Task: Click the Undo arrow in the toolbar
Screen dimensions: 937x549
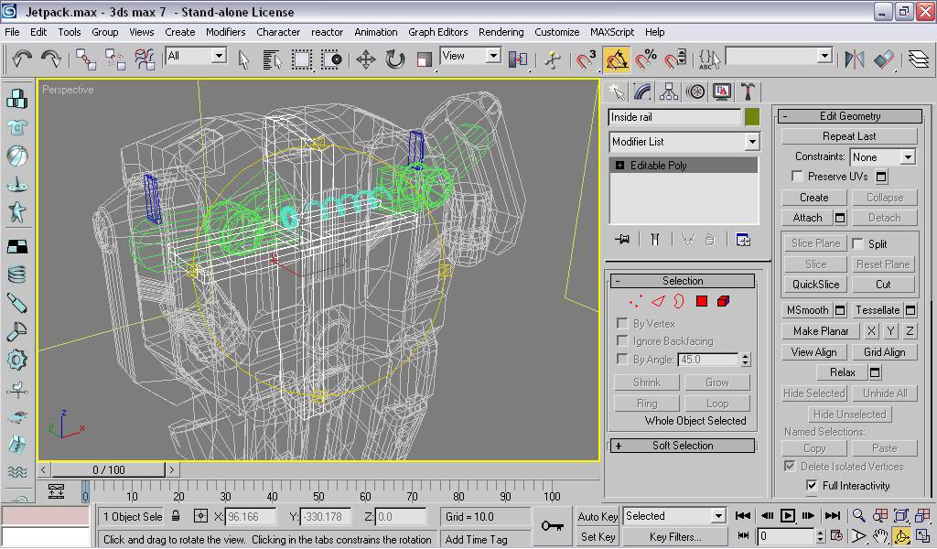Action: coord(22,59)
